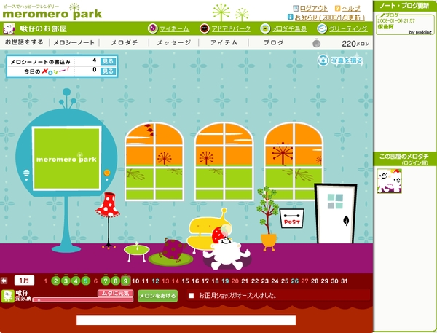This screenshot has width=437, height=333.
Task: Click 見る for 今日のメロシー
Action: click(x=108, y=71)
